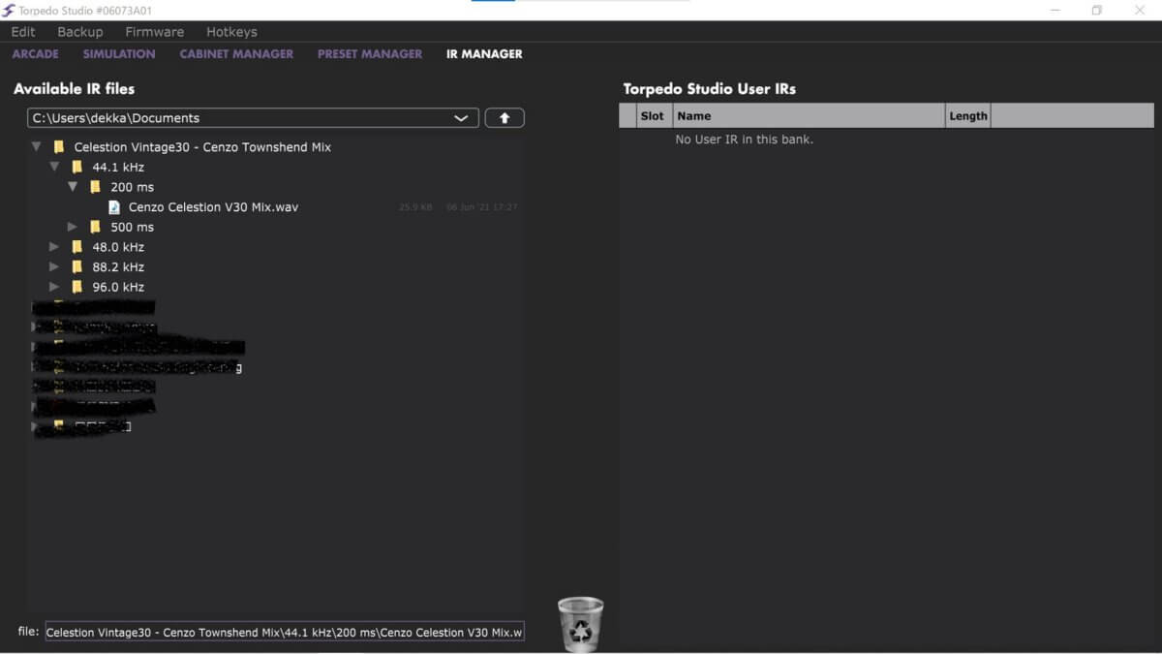Click the 500 ms folder icon
Screen dimensions: 1162x654
(x=95, y=227)
